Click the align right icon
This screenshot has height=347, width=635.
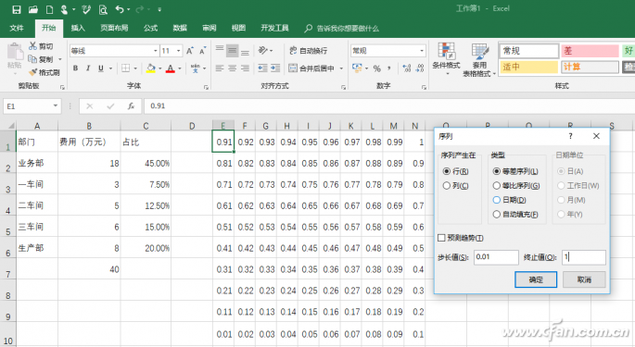click(245, 68)
